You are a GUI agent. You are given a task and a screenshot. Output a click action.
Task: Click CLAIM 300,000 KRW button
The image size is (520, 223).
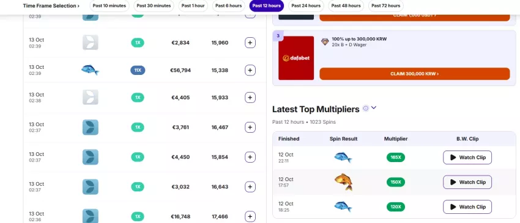415,74
